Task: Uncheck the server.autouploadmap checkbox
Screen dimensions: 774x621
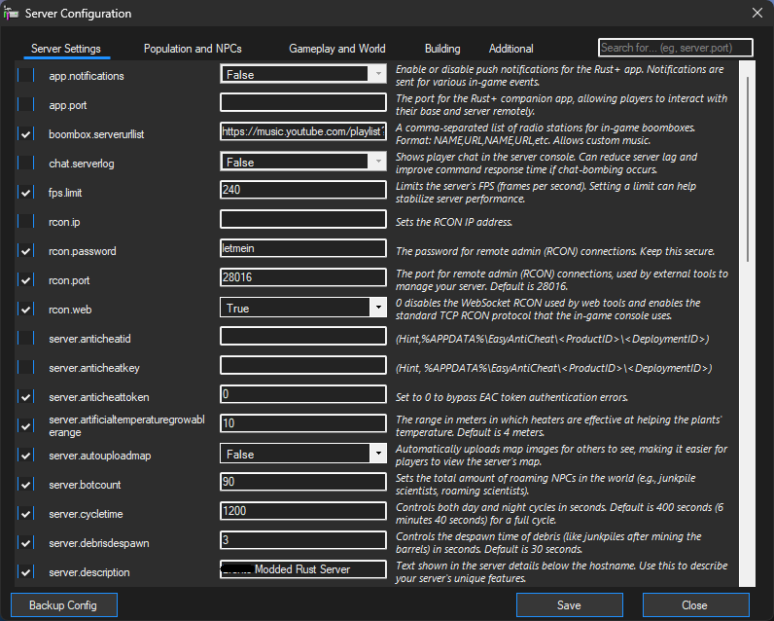Action: [x=25, y=455]
